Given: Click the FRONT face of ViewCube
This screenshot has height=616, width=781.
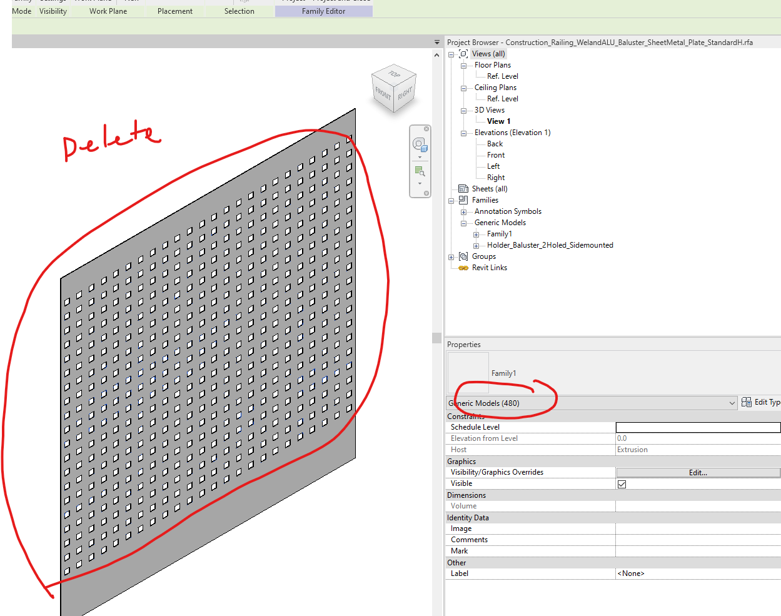Looking at the screenshot, I should click(383, 94).
